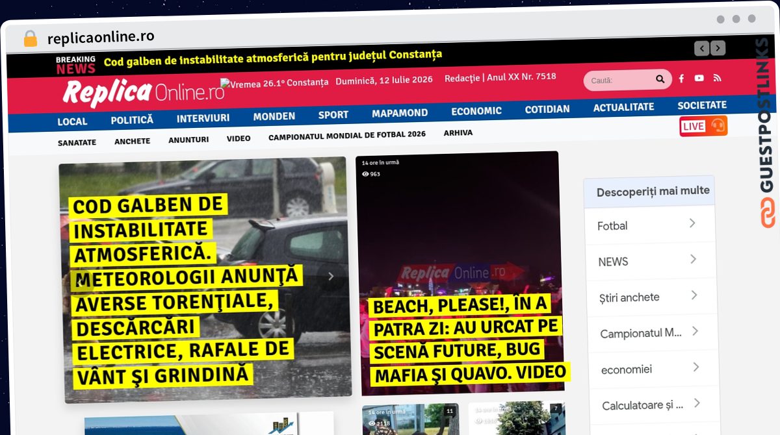Image resolution: width=780 pixels, height=435 pixels.
Task: Click the search magnifier icon
Action: [660, 79]
